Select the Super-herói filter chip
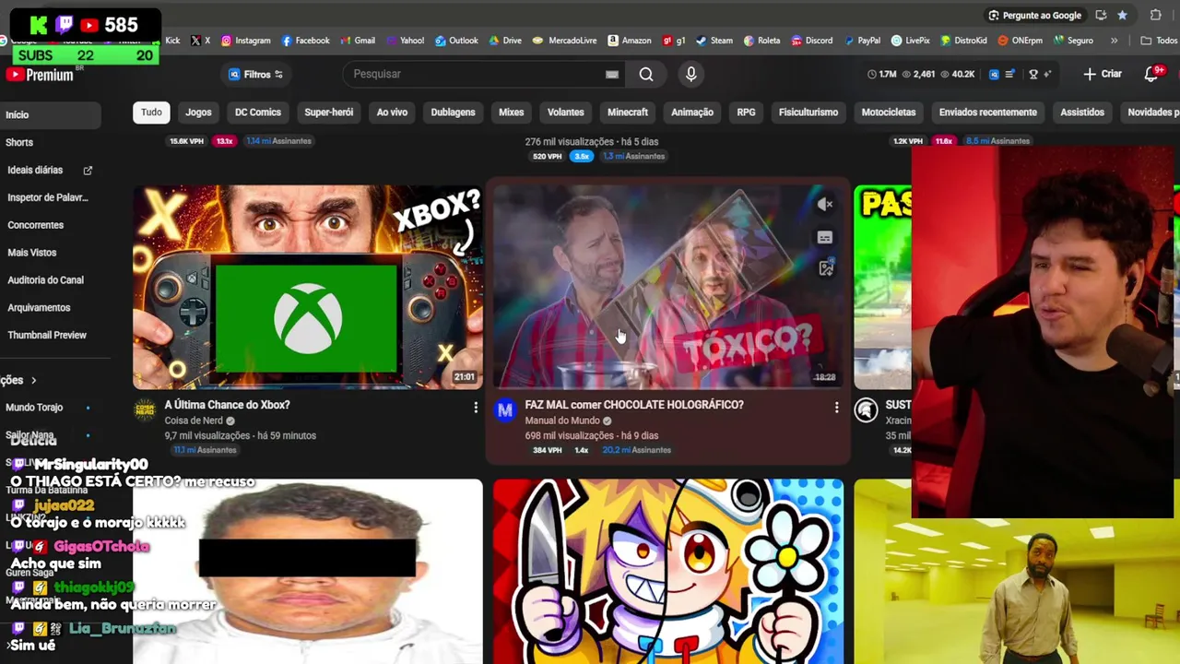This screenshot has width=1180, height=664. 329,113
